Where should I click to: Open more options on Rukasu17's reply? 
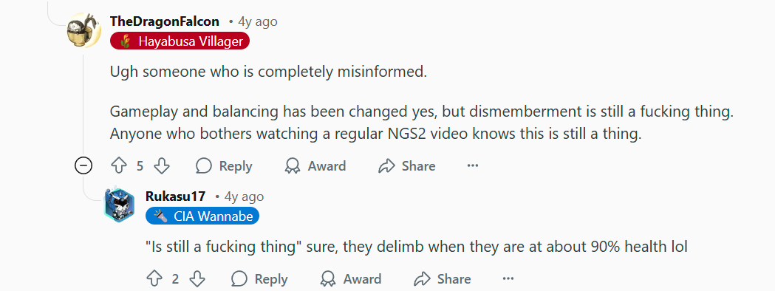508,278
